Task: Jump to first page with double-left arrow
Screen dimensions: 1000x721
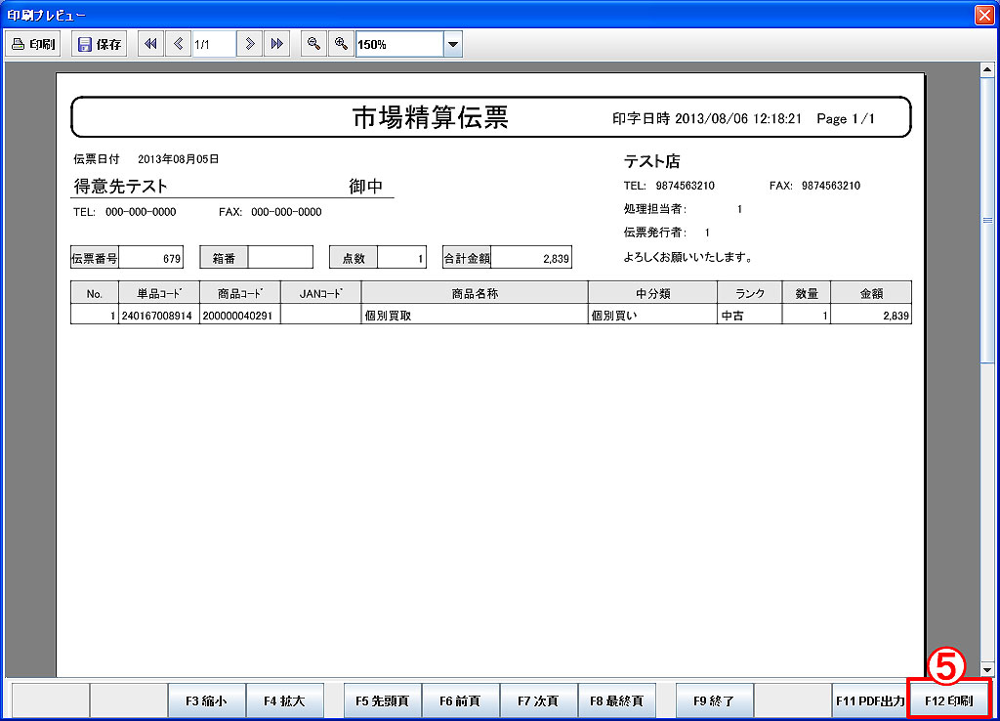Action: tap(150, 44)
